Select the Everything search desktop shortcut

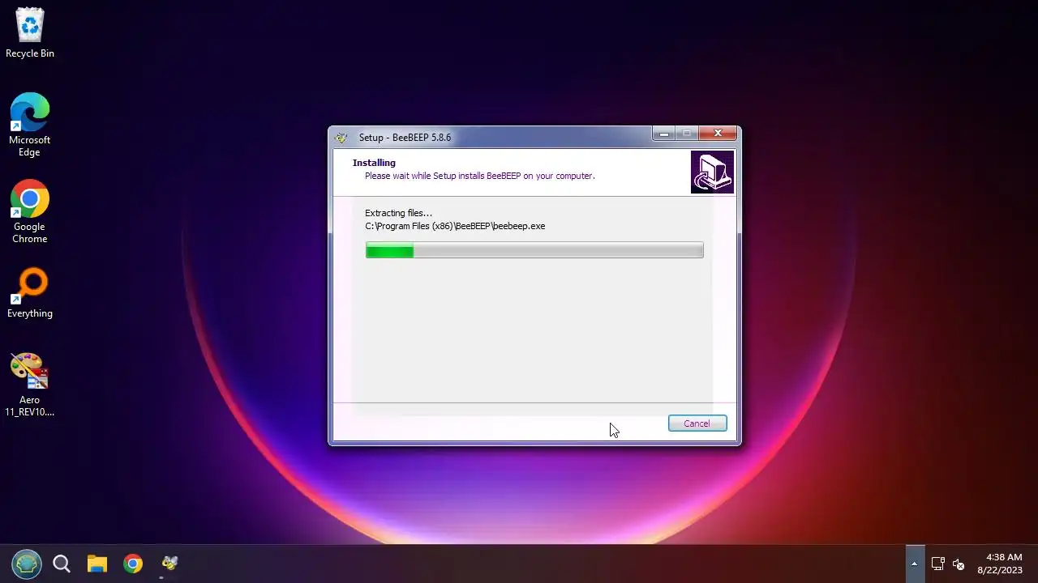coord(30,293)
